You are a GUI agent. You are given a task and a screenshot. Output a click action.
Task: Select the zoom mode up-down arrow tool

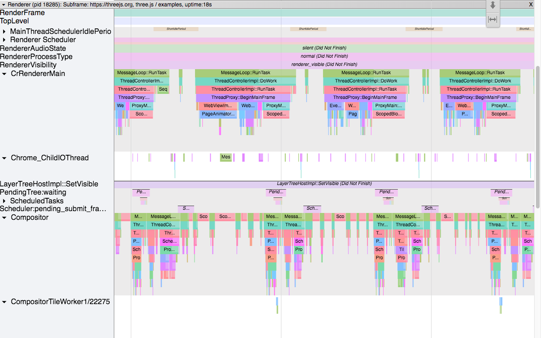pos(493,5)
